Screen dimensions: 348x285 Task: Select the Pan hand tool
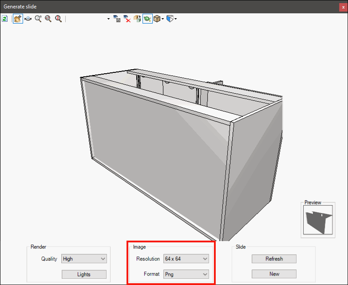pyautogui.click(x=18, y=19)
